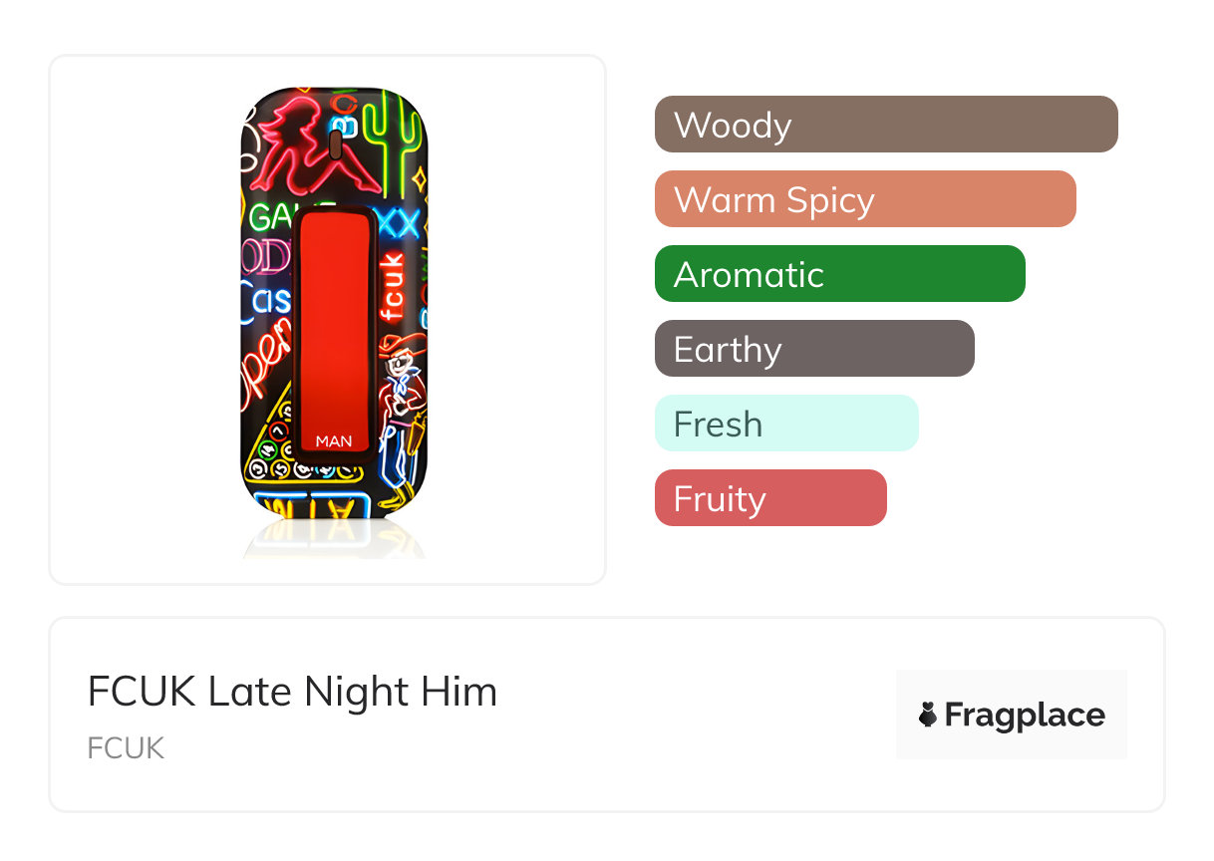Click the spray nozzle atop the bottle
The height and width of the screenshot is (861, 1214).
335,146
